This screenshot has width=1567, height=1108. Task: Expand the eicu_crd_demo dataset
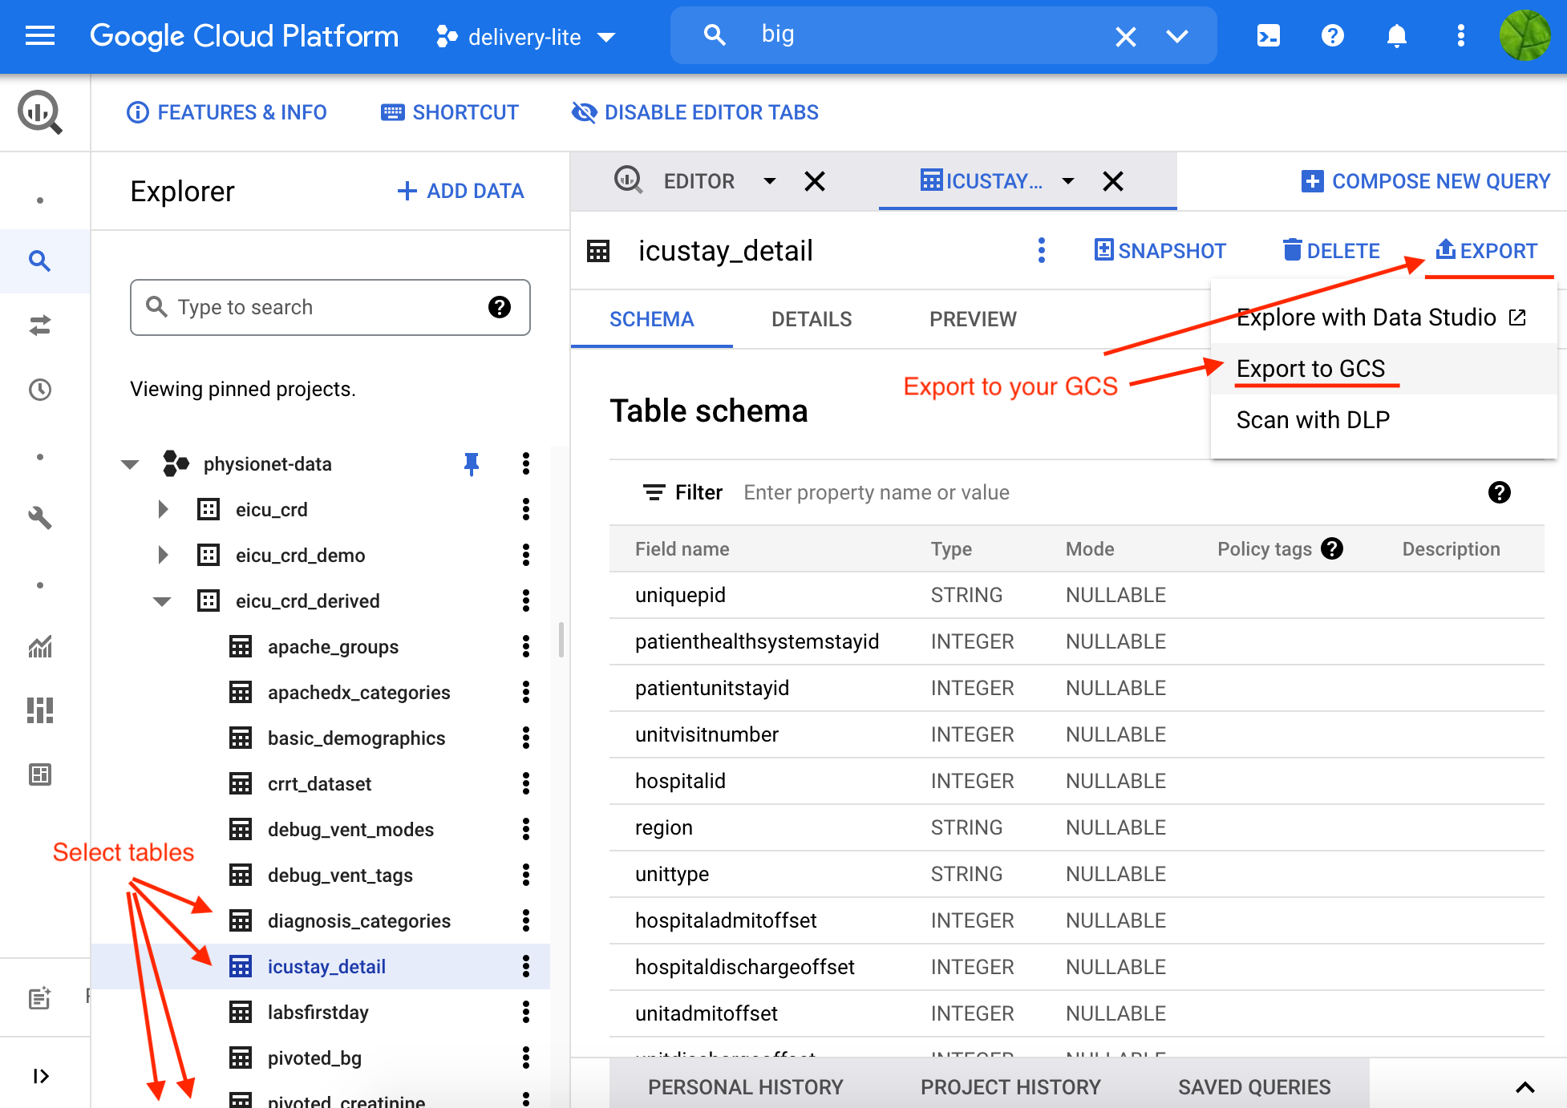coord(163,555)
